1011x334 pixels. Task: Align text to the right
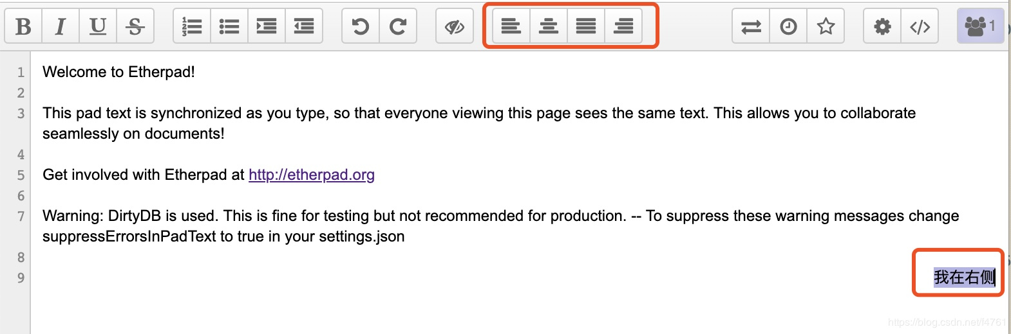pos(623,26)
